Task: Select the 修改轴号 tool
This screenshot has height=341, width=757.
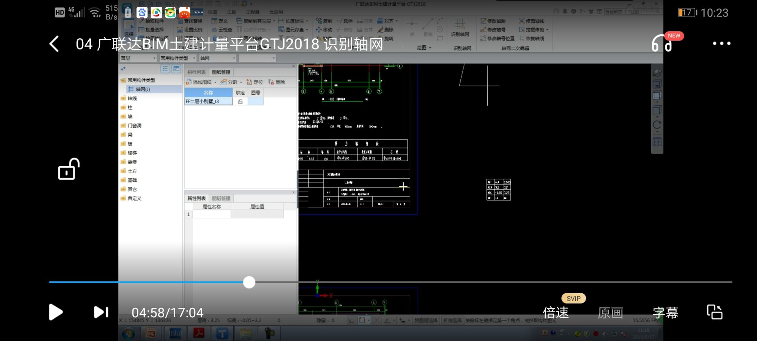Action: (x=492, y=30)
